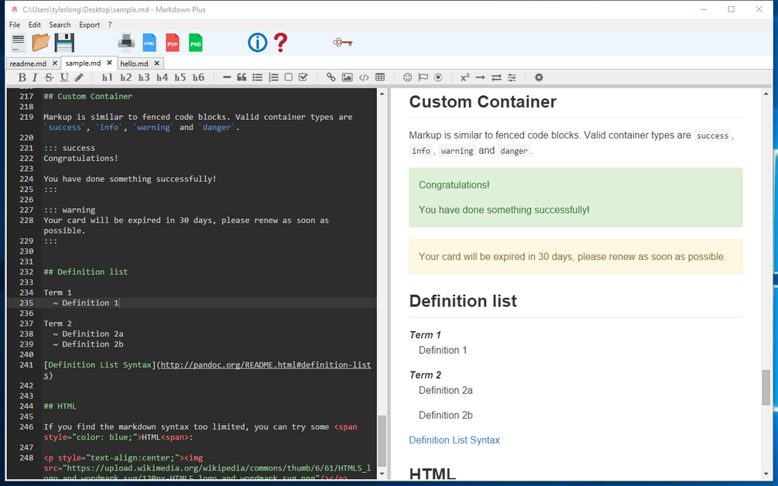Click the editor pane vertical scrollbar thumb
Viewport: 778px width, 486px height.
click(382, 441)
